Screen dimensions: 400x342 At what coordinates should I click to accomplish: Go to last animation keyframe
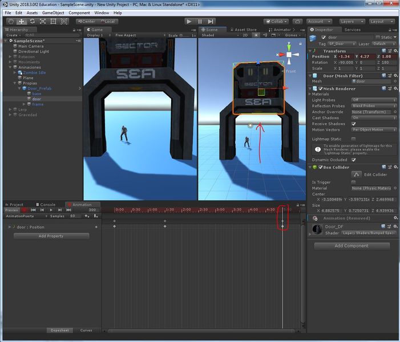click(x=68, y=210)
